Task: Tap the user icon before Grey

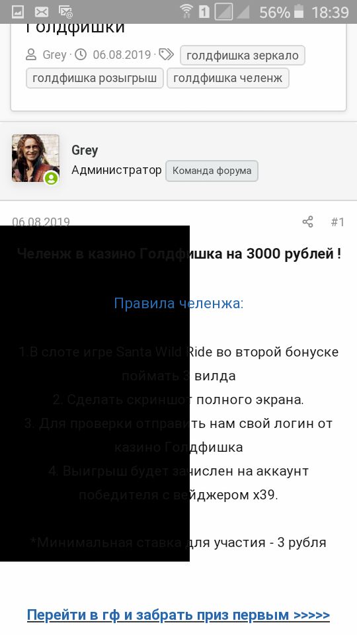Action: [x=31, y=55]
